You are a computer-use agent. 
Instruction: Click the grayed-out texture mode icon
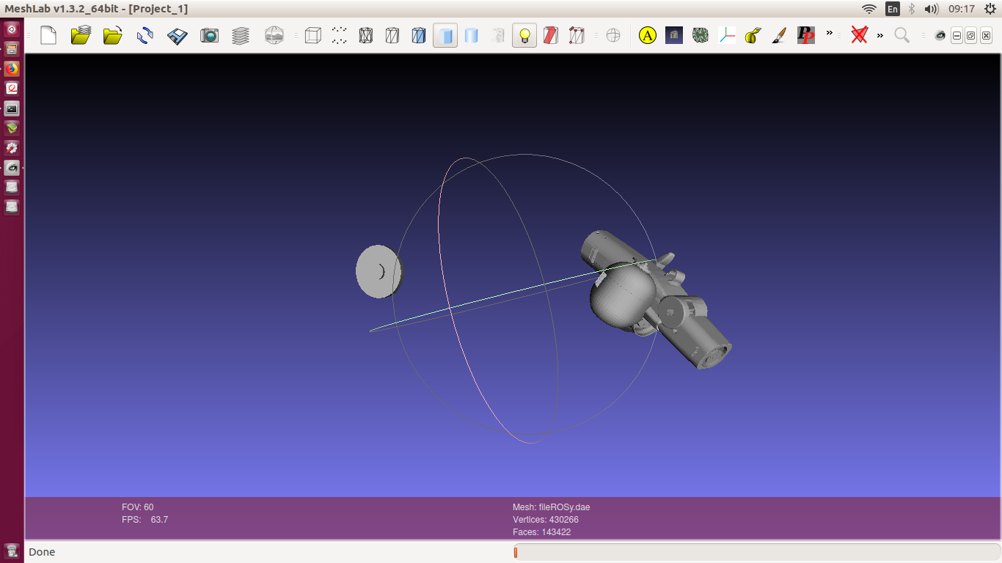pos(498,35)
